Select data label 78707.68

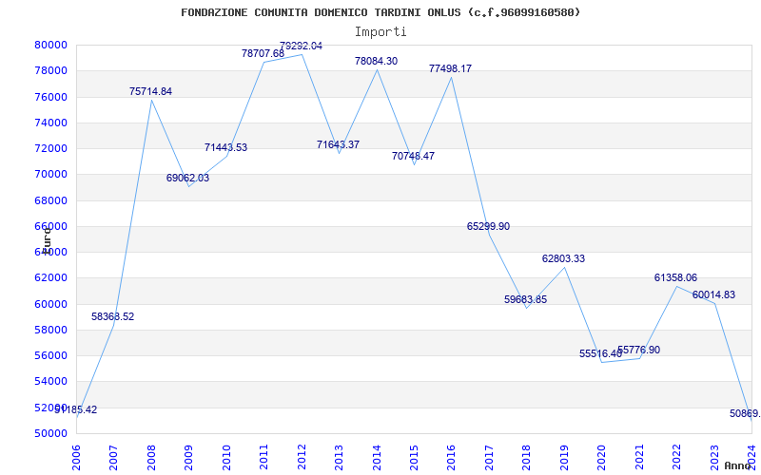tap(263, 53)
